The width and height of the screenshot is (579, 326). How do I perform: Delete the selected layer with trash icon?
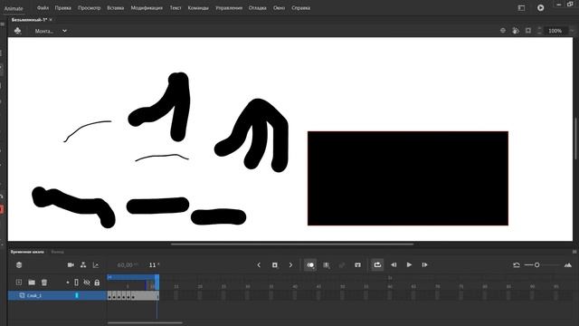click(x=44, y=283)
